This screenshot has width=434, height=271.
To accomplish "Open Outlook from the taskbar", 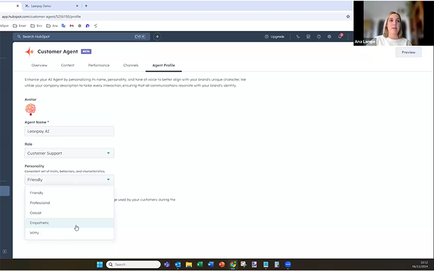I will click(178, 264).
